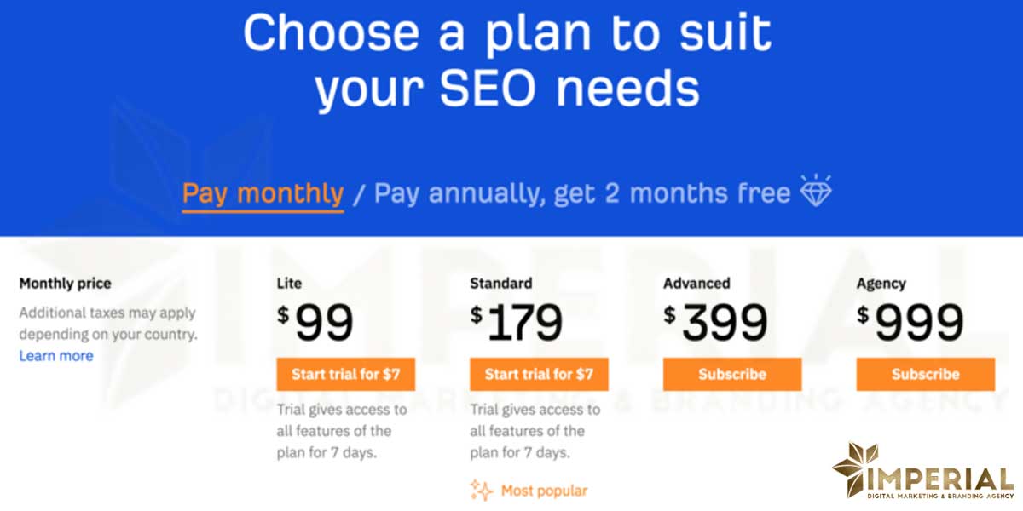The image size is (1023, 511).
Task: Click the Standard plan heading
Action: point(500,283)
